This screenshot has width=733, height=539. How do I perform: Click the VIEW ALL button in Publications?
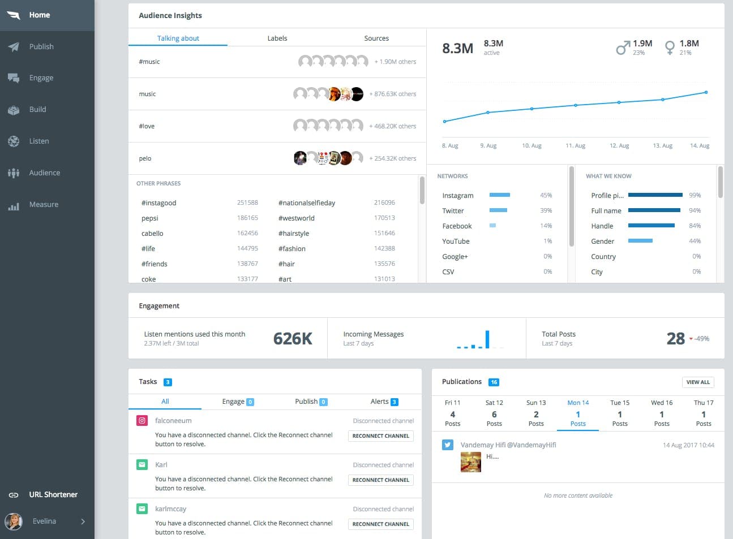(x=698, y=382)
